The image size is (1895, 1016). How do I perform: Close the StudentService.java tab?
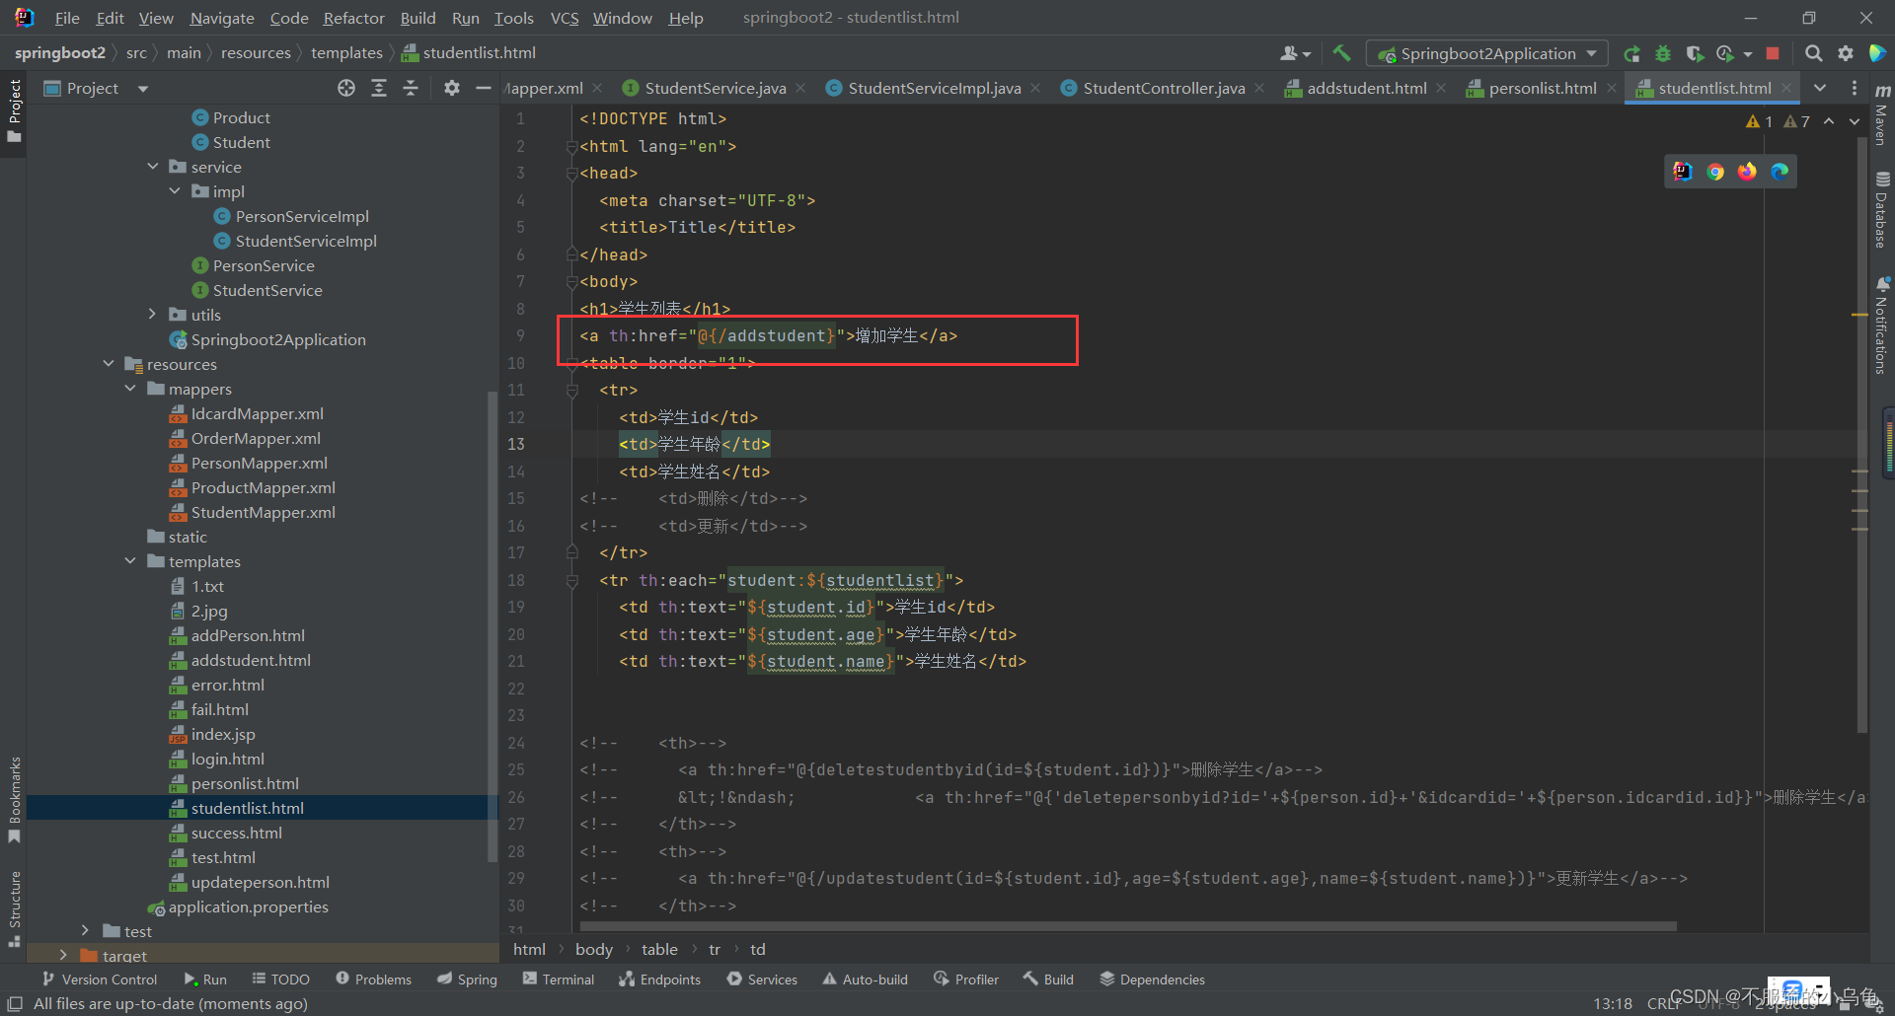(800, 88)
